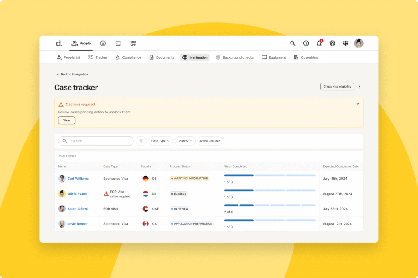Expand the Case Type dropdown
The image size is (418, 278).
tap(160, 141)
